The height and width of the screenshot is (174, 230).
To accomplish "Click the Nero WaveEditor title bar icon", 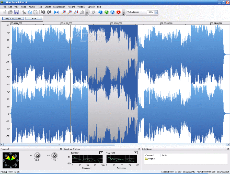I will (x=2, y=2).
